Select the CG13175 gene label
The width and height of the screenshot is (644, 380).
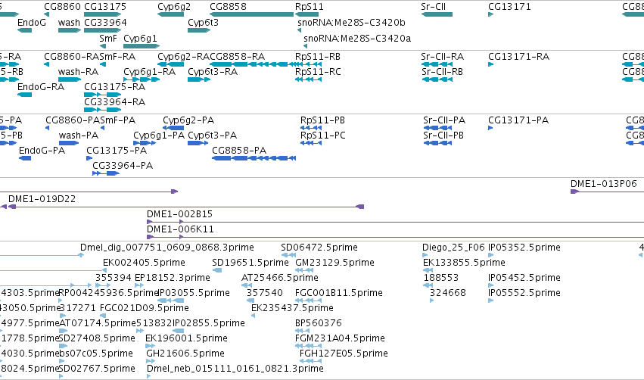point(105,7)
